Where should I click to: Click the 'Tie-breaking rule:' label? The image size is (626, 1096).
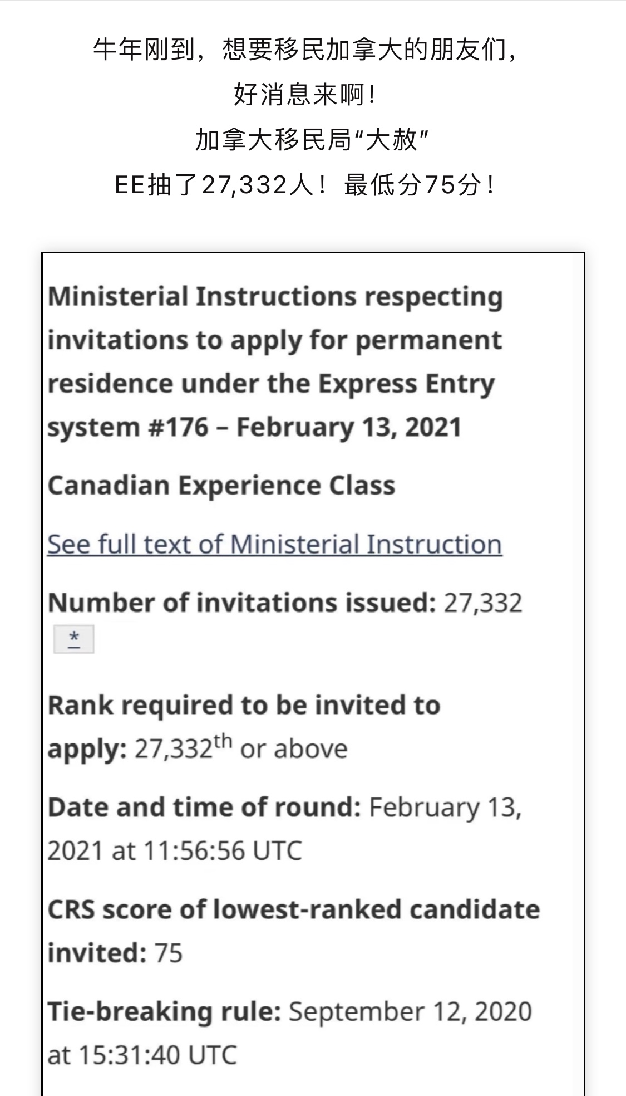tap(164, 1012)
